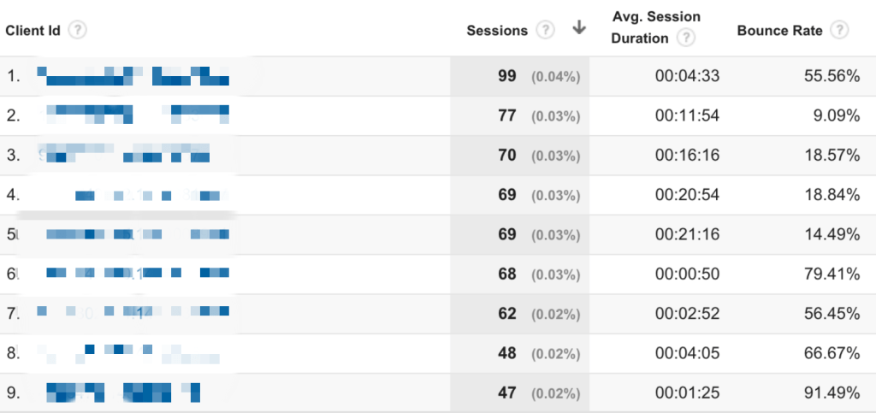Sort by the Sessions column header
Viewport: 876px width, 413px height.
[x=497, y=31]
